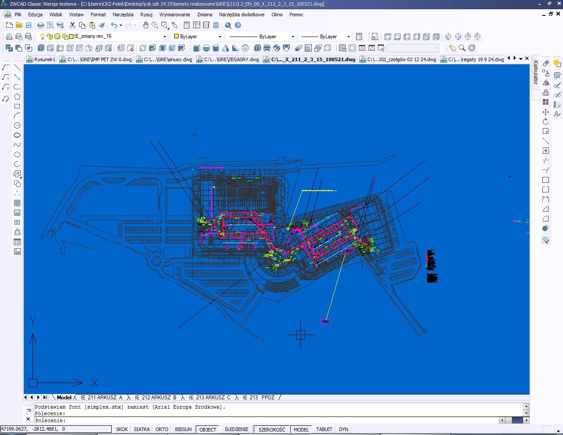Expand the IE_zmiany rev_16 layer dropdown
Image resolution: width=563 pixels, height=435 pixels.
tap(165, 37)
